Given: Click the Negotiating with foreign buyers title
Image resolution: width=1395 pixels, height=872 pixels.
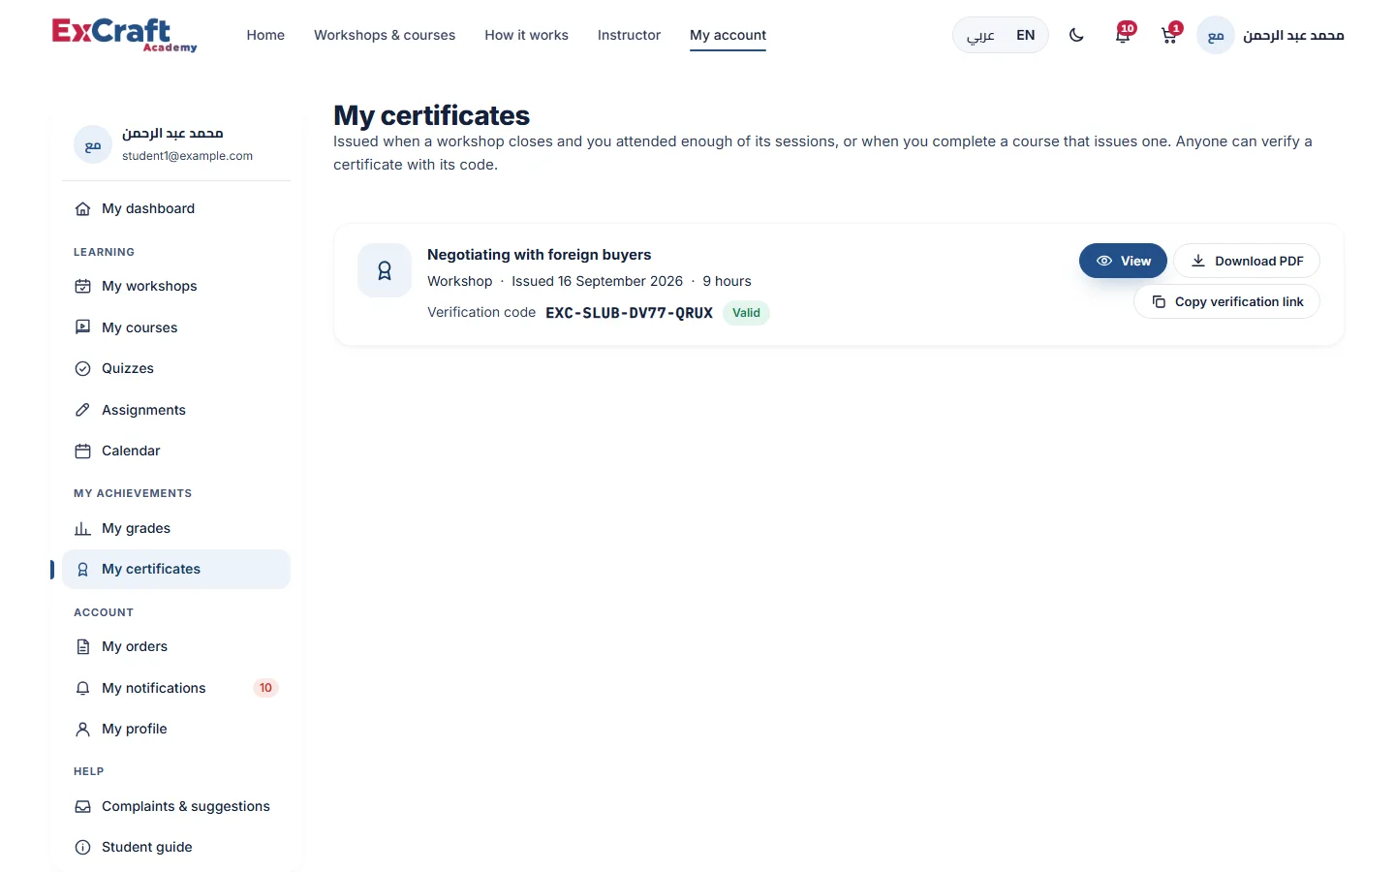Looking at the screenshot, I should tap(539, 255).
